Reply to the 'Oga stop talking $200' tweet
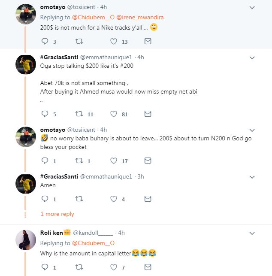 [45, 114]
